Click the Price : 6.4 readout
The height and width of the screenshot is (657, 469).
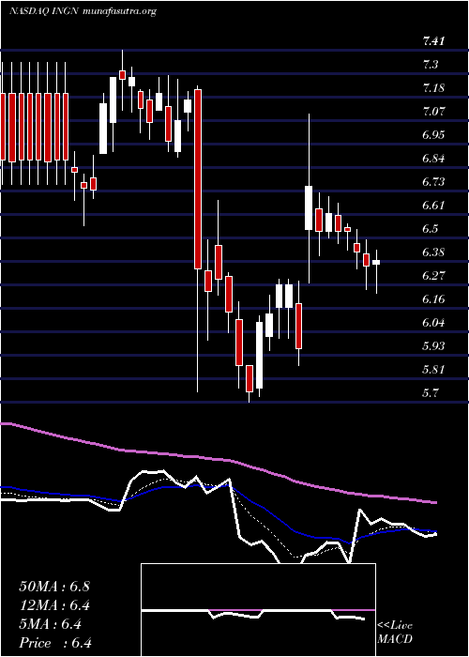click(x=54, y=643)
